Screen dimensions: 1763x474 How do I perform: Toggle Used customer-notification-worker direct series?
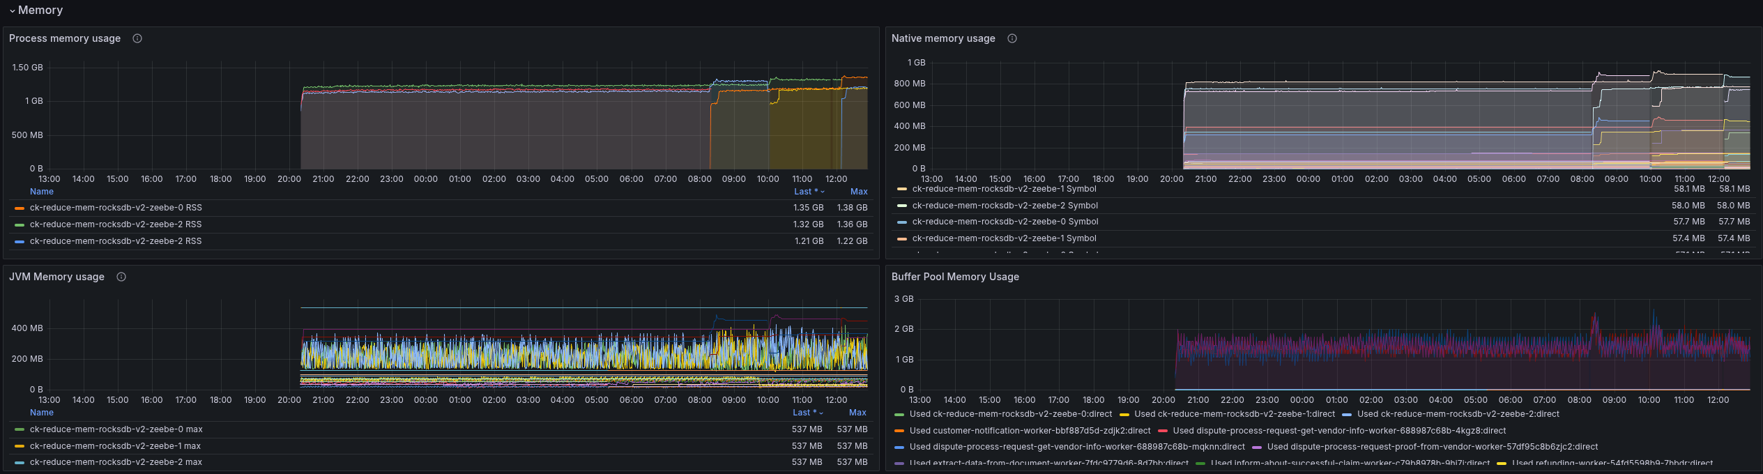tap(1030, 431)
